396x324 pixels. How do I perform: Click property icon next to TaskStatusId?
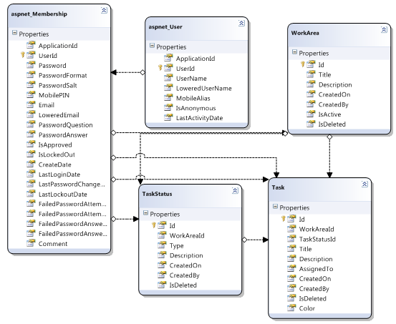[291, 238]
